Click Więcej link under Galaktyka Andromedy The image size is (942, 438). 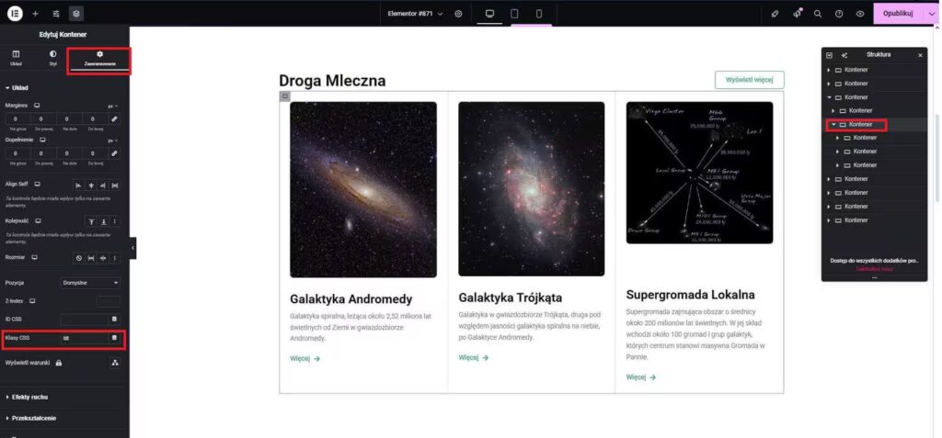305,359
